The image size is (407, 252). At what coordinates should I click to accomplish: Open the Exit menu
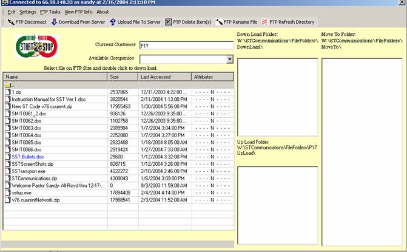point(11,12)
